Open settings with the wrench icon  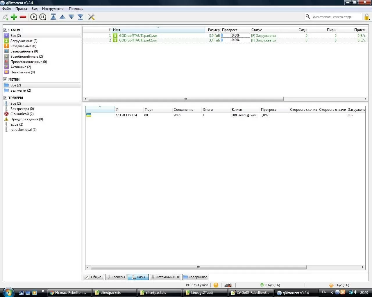91,17
